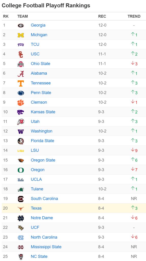Follow the South Carolina team link
The height and width of the screenshot is (261, 146).
click(x=44, y=199)
